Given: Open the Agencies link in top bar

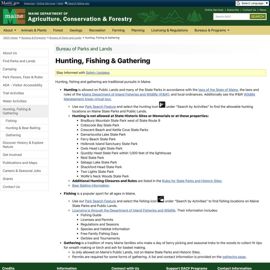Looking at the screenshot, I should click(29, 3).
